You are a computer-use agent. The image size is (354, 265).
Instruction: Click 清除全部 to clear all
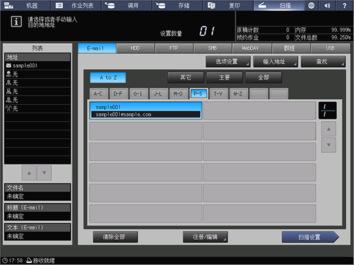click(x=115, y=237)
